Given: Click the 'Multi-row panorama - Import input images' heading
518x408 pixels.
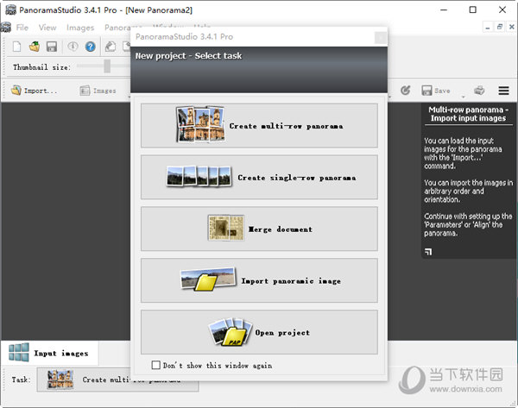Looking at the screenshot, I should [x=468, y=114].
